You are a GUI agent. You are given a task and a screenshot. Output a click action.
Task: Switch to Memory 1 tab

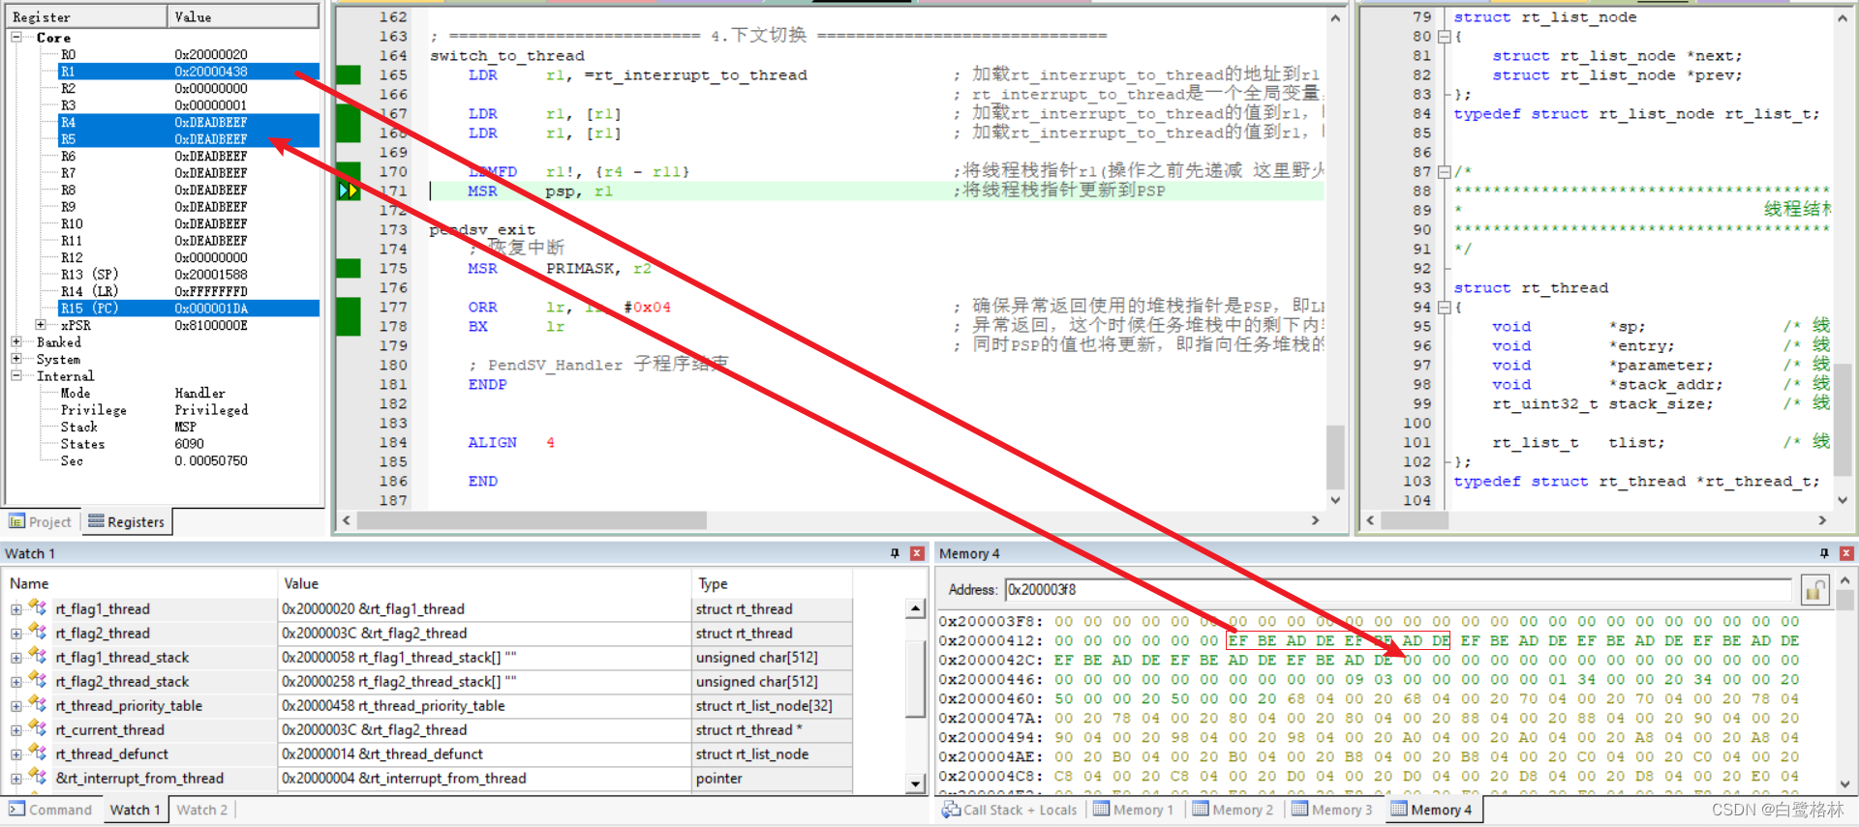(x=1133, y=810)
